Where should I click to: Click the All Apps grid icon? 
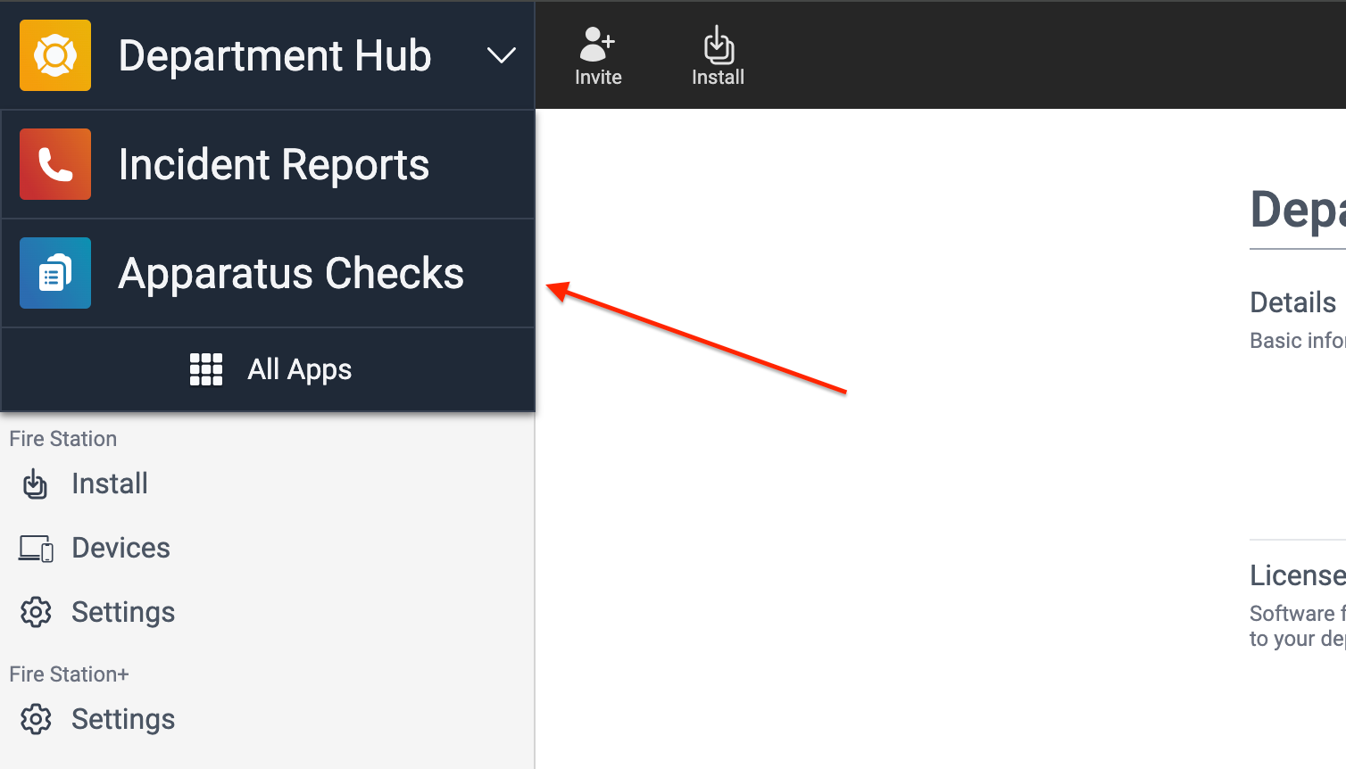click(x=206, y=369)
